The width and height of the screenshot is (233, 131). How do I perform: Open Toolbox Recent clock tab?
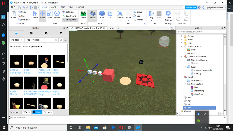46,33
